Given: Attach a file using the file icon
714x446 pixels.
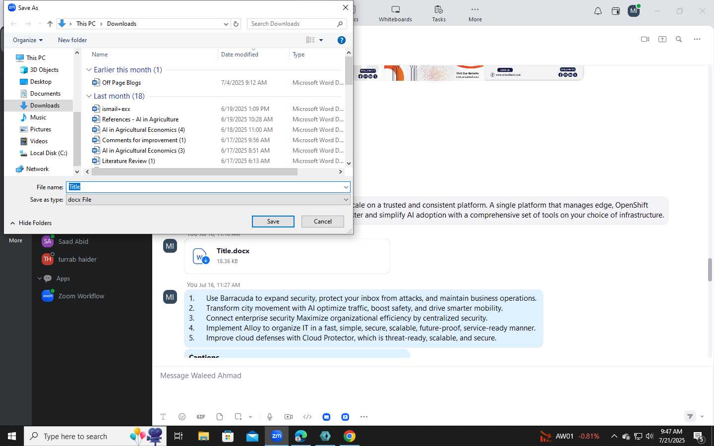Looking at the screenshot, I should coord(220,417).
